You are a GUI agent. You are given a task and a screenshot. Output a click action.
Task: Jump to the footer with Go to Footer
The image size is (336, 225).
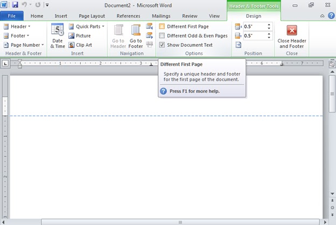tap(136, 36)
